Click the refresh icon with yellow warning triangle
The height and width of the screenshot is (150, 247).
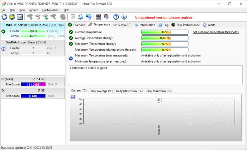pos(12,17)
